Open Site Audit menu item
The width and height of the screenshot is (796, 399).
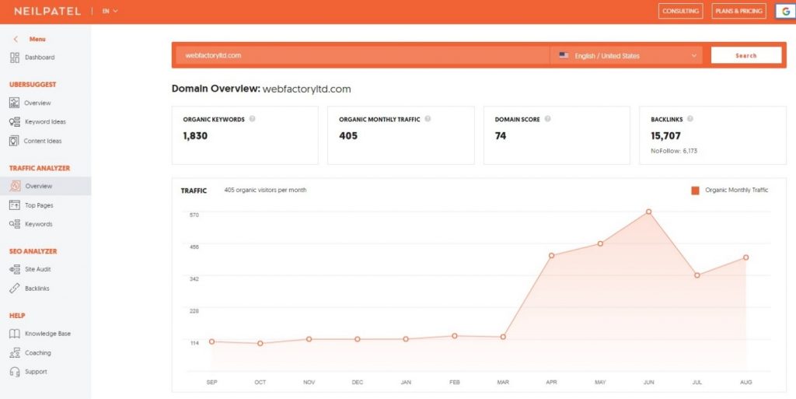[x=38, y=269]
